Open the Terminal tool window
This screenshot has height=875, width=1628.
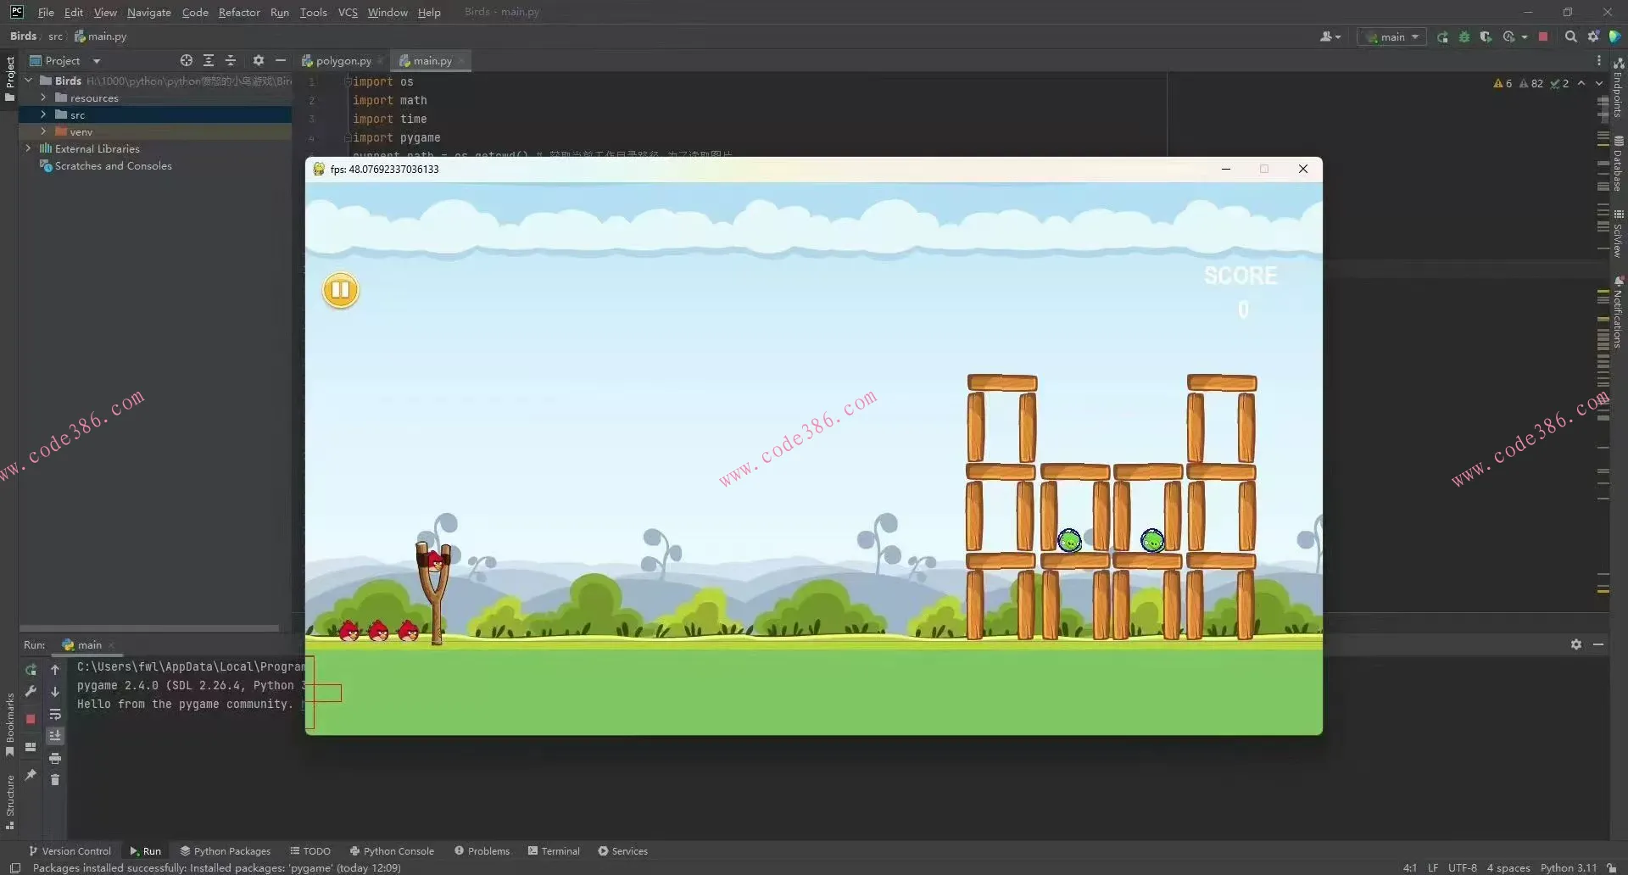click(554, 851)
